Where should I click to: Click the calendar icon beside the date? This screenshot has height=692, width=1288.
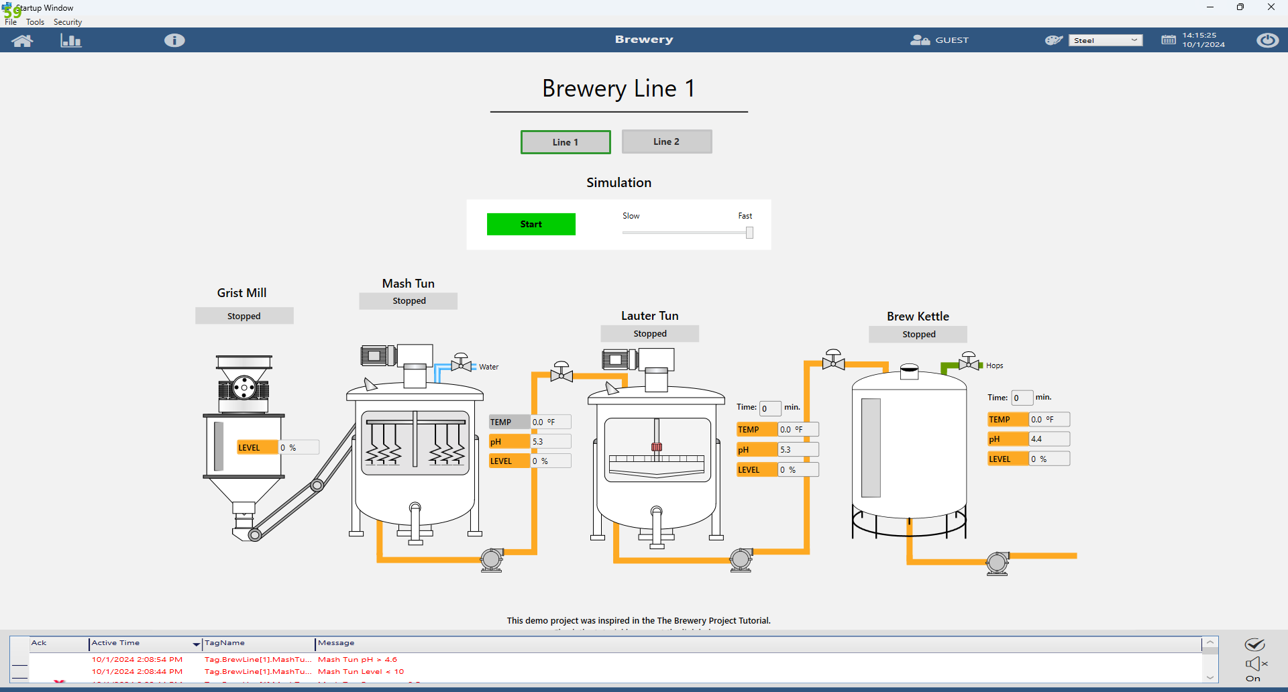pyautogui.click(x=1168, y=40)
